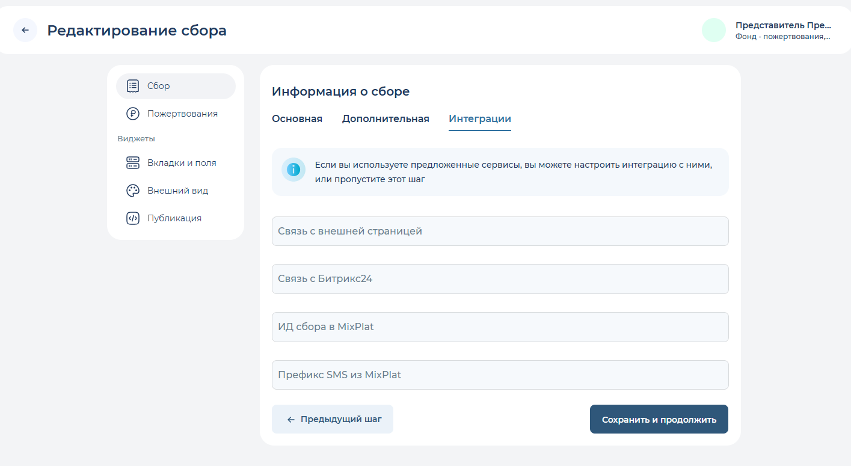
Task: Click the Редактирование сбора page title
Action: (137, 31)
